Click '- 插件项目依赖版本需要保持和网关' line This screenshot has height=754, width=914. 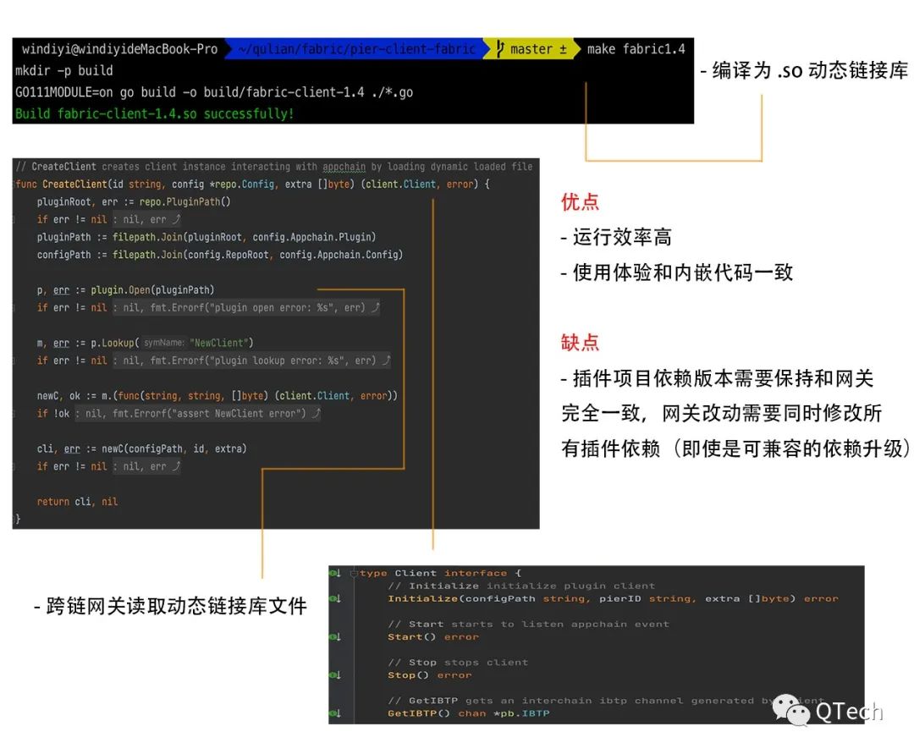(717, 379)
